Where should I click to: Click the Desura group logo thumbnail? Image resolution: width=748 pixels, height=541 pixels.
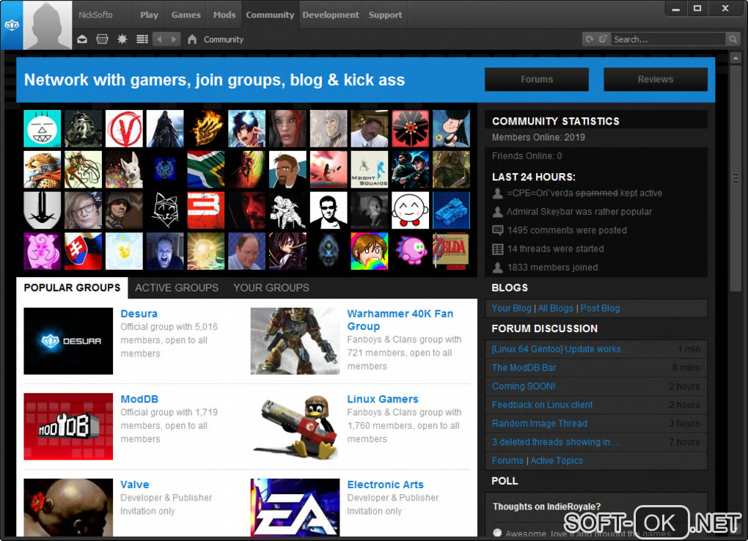68,341
